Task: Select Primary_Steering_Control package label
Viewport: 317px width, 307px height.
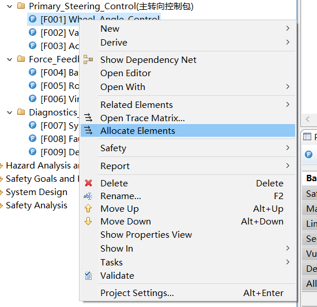Action: pyautogui.click(x=111, y=6)
